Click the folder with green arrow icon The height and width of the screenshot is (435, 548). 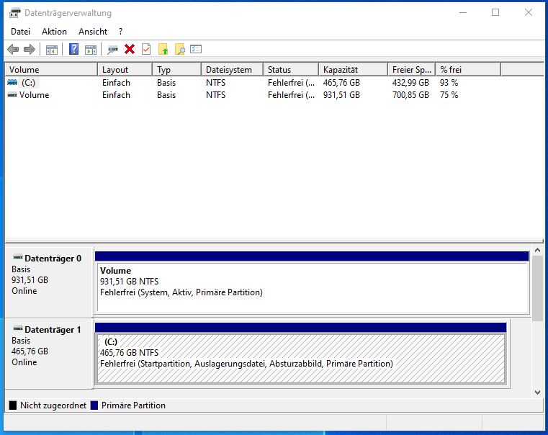click(163, 49)
